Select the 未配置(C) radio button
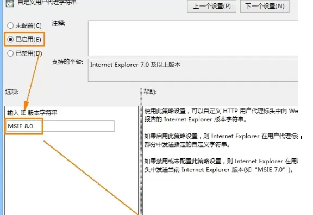This screenshot has width=313, height=215. coord(24,26)
